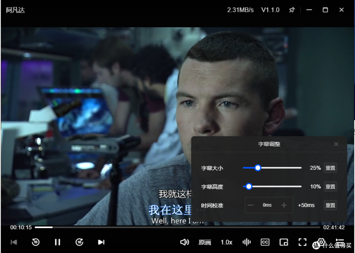Viewport: 355px width, 253px height.
Task: Close the 字幕调整 panel
Action: point(336,144)
